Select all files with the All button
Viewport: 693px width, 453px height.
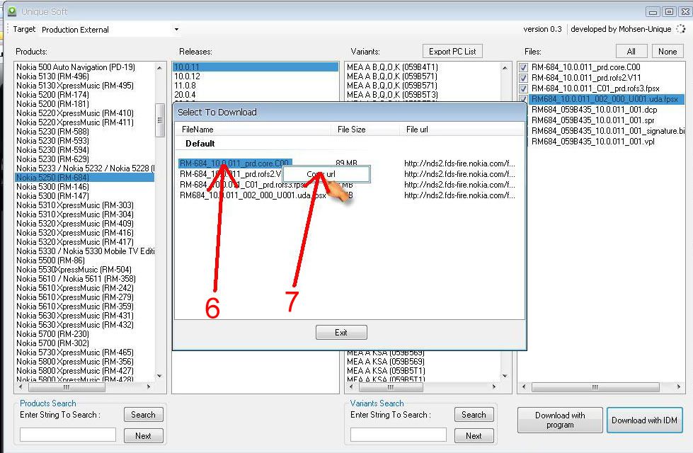coord(631,52)
